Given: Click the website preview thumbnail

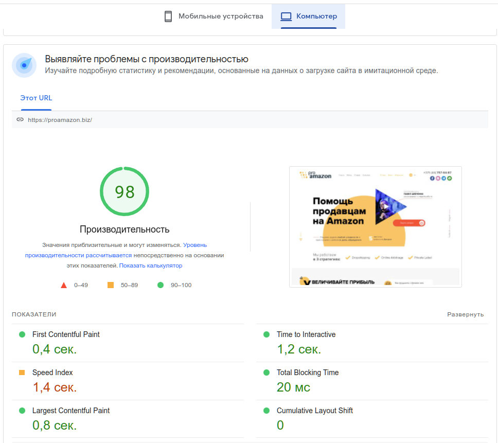Looking at the screenshot, I should [x=375, y=226].
